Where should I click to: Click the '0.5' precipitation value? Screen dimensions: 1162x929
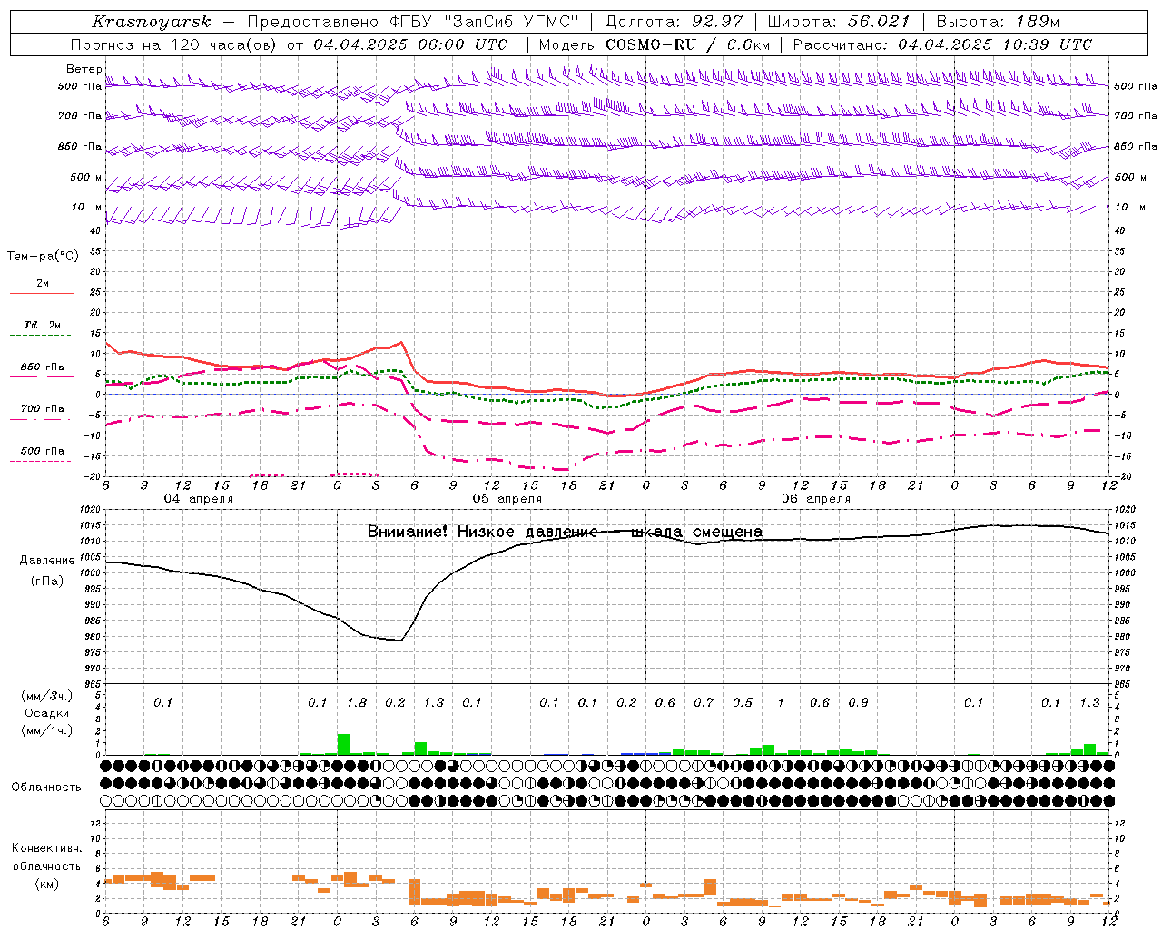pos(743,702)
